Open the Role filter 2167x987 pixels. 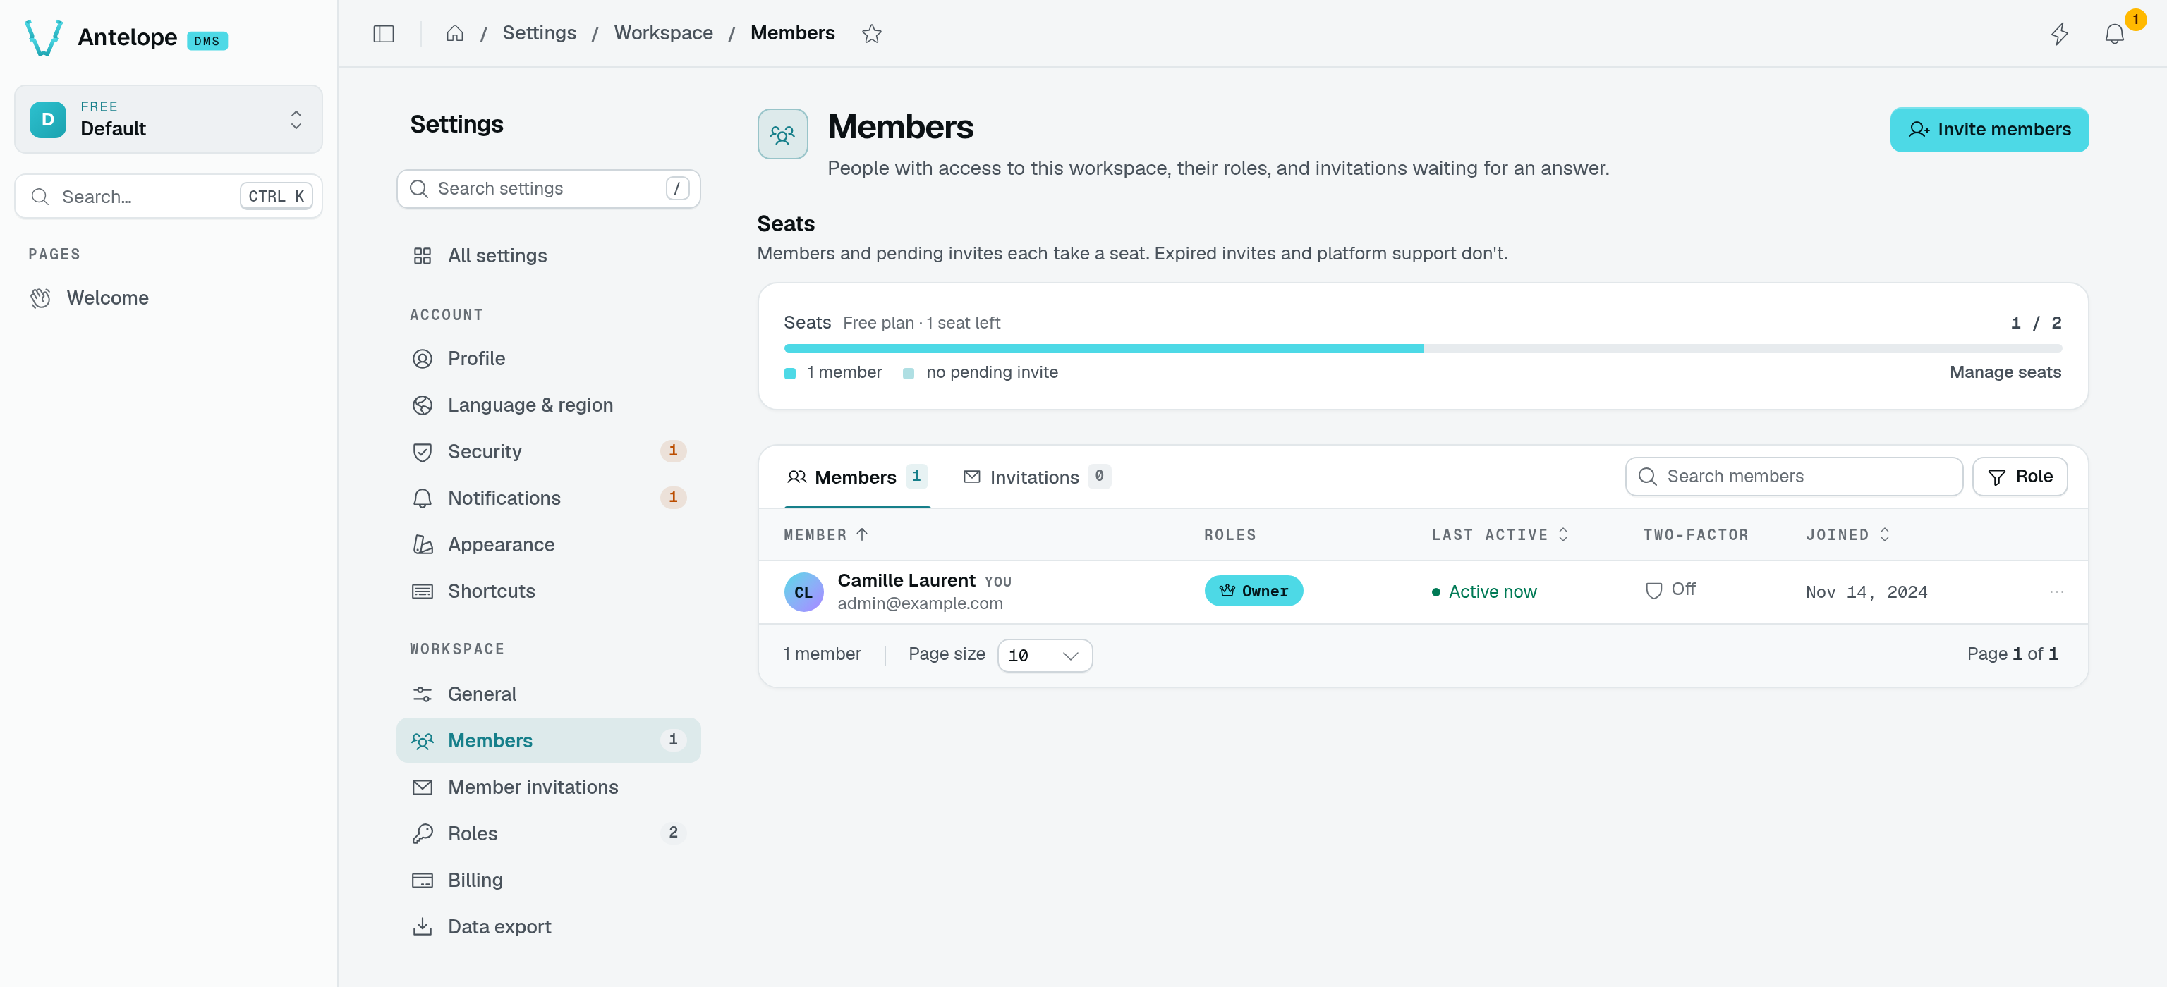pyautogui.click(x=2019, y=477)
